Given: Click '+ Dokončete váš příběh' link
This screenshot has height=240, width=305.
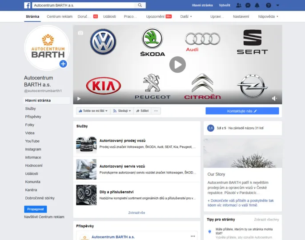Looking at the screenshot, I should coord(241,203).
